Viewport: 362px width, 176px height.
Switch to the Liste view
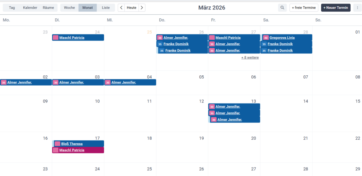click(106, 8)
